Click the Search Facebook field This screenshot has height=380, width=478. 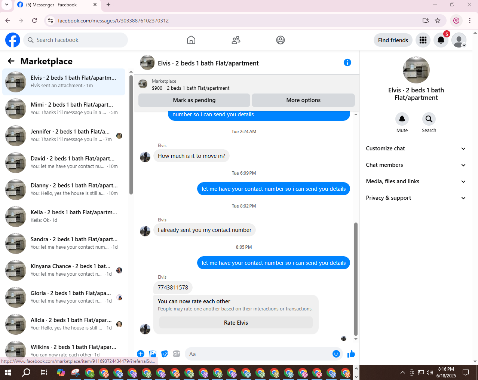tap(76, 40)
